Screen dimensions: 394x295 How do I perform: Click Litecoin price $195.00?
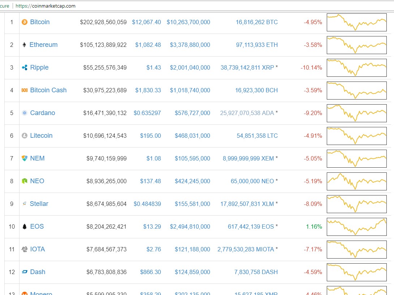[x=150, y=136]
